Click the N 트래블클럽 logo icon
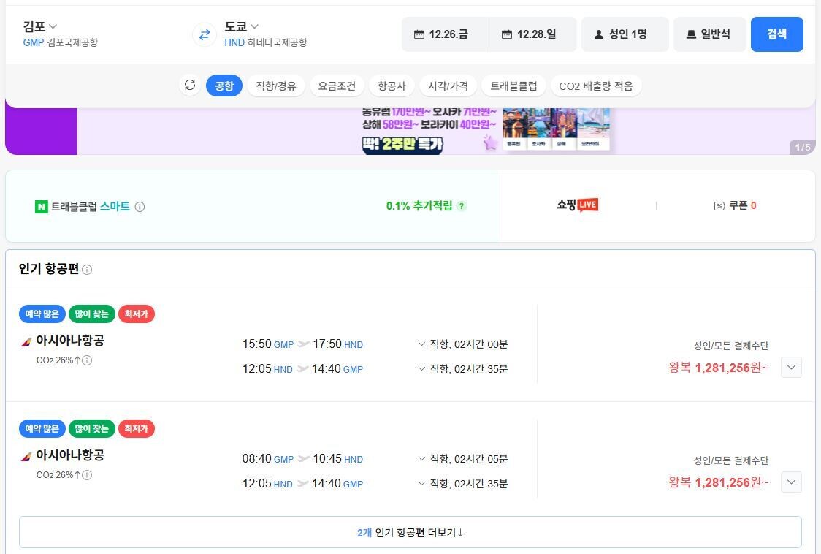Screen dimensions: 821x554 (x=42, y=207)
